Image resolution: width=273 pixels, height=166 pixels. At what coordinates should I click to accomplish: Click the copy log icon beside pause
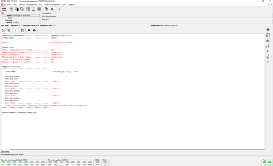[x=22, y=30]
